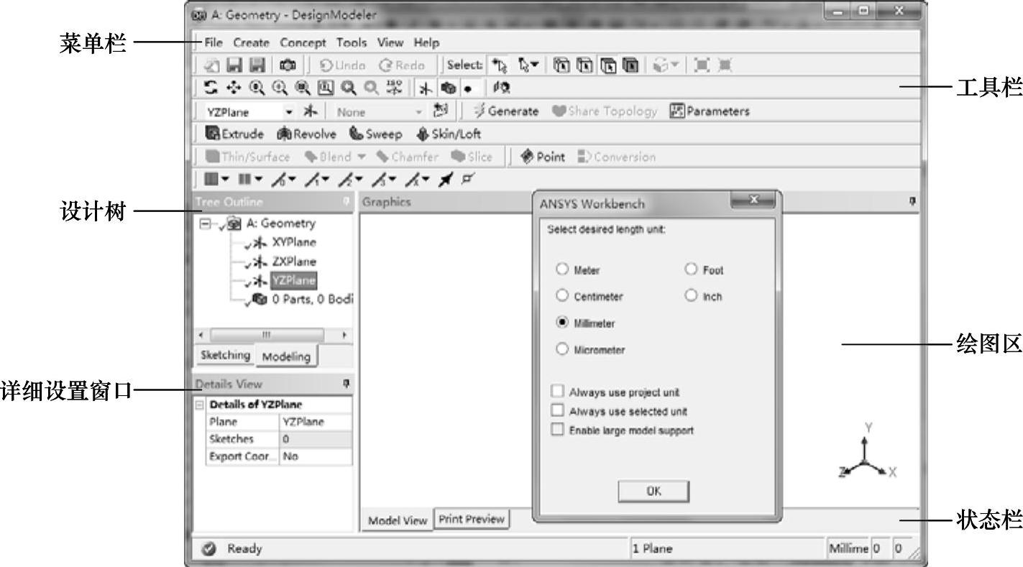
Task: Check Always use selected unit
Action: [x=557, y=410]
